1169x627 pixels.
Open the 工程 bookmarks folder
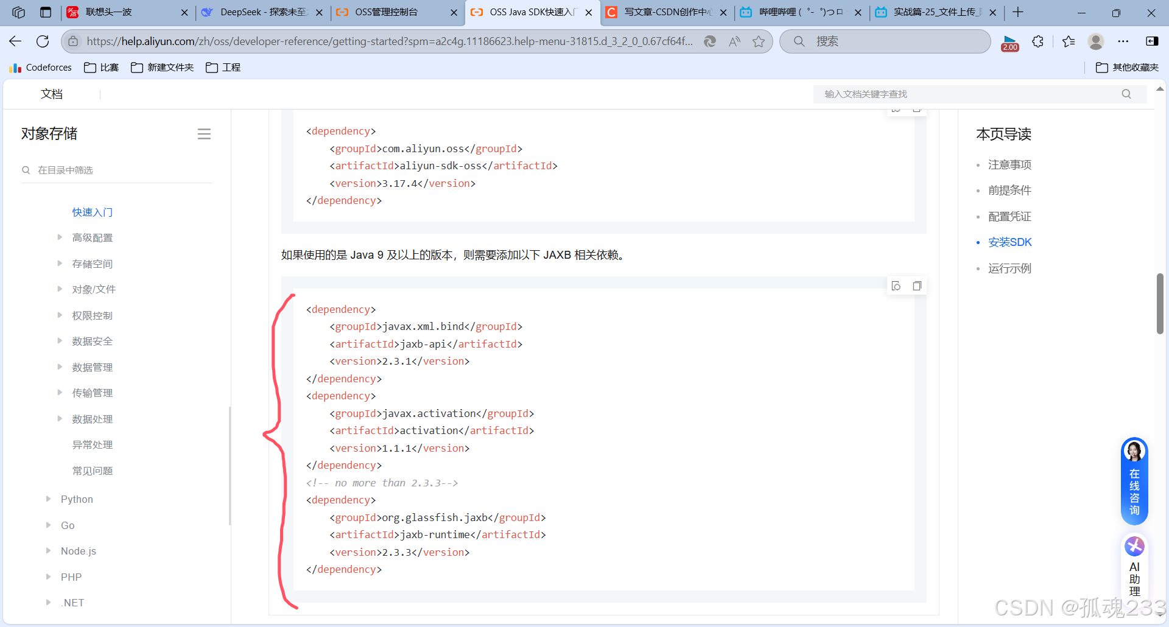tap(223, 68)
